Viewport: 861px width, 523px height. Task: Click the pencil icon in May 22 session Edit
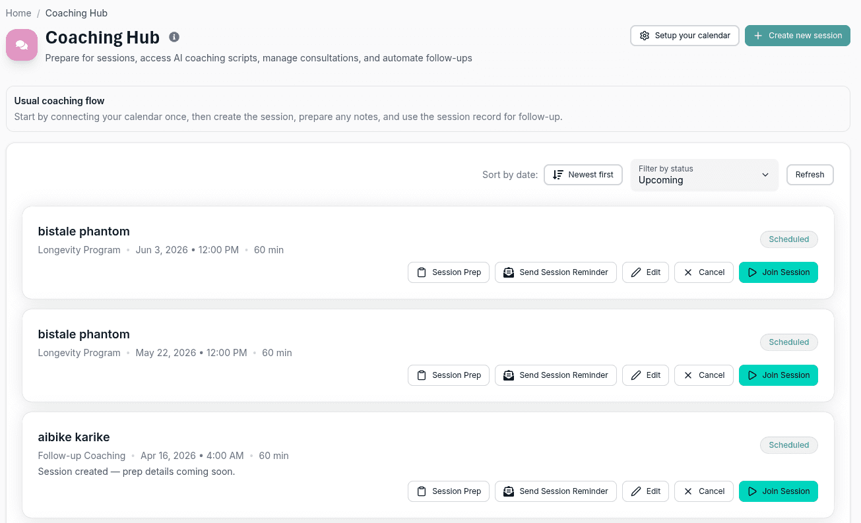(x=636, y=375)
